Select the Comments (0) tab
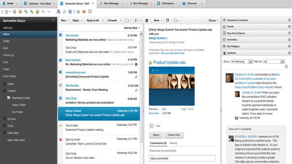The width and height of the screenshot is (292, 164). (158, 143)
